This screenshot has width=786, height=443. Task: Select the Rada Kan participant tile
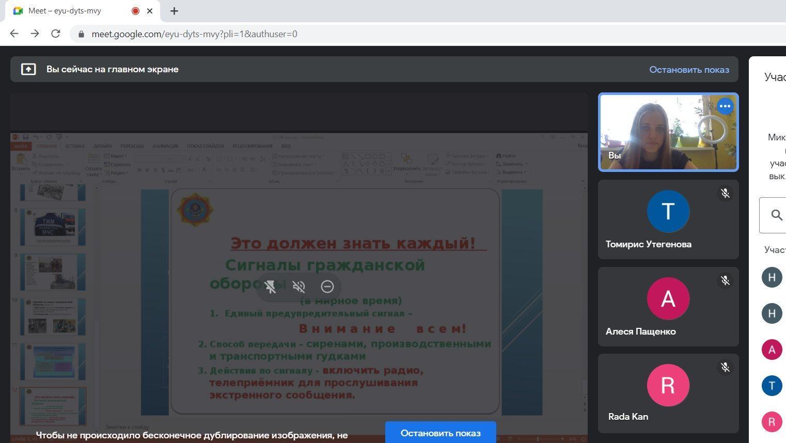(668, 393)
